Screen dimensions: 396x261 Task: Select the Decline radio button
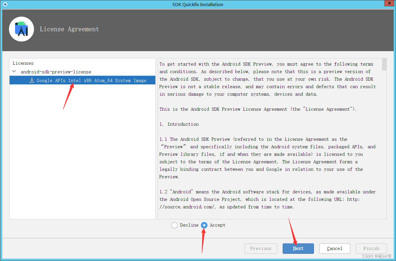175,225
